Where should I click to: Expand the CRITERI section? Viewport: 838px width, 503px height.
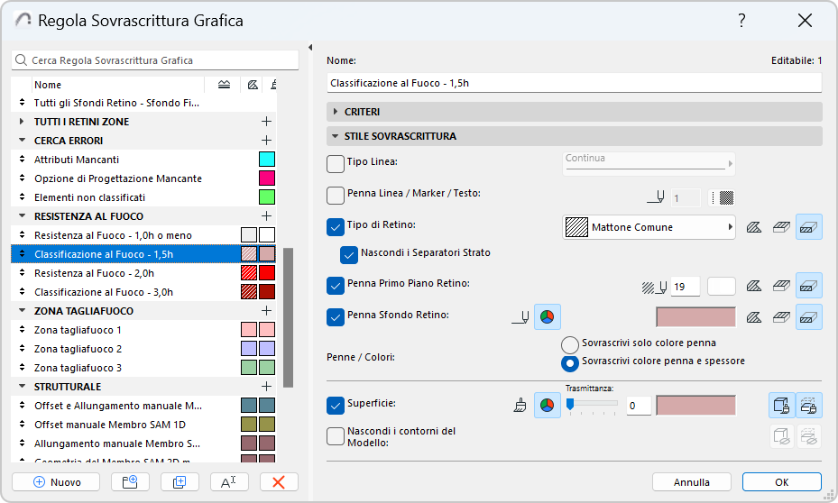click(336, 112)
